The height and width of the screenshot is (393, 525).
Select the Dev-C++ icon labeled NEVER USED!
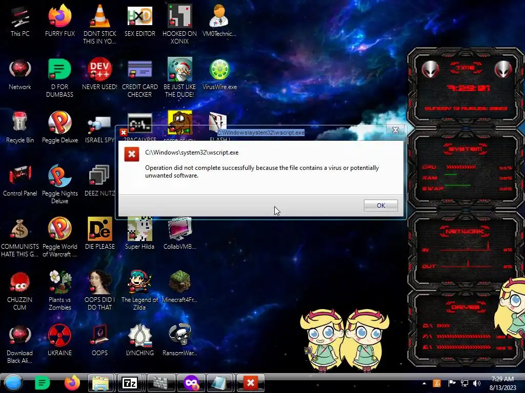point(100,74)
